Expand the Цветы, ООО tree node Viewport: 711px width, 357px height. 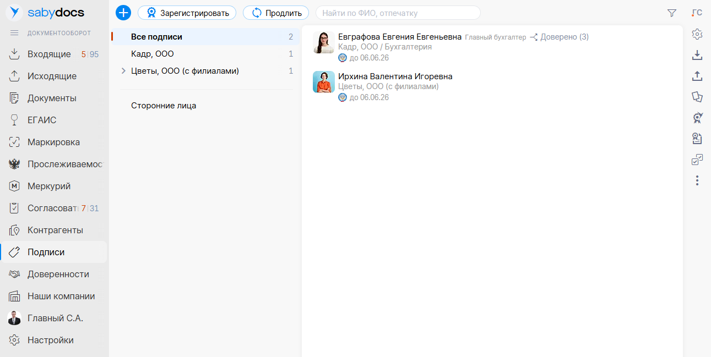pyautogui.click(x=123, y=71)
